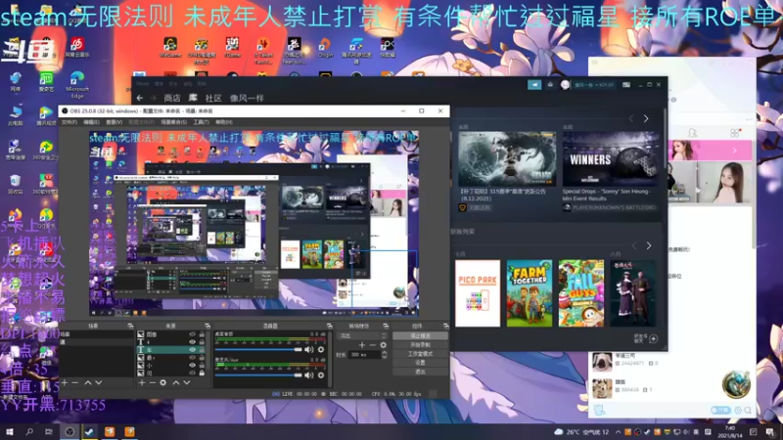This screenshot has height=440, width=783.
Task: Open Farm Together game thumbnail
Action: [x=530, y=293]
